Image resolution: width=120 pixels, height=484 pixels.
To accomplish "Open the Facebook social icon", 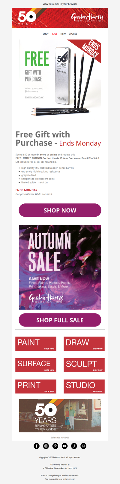I will coord(36,446).
